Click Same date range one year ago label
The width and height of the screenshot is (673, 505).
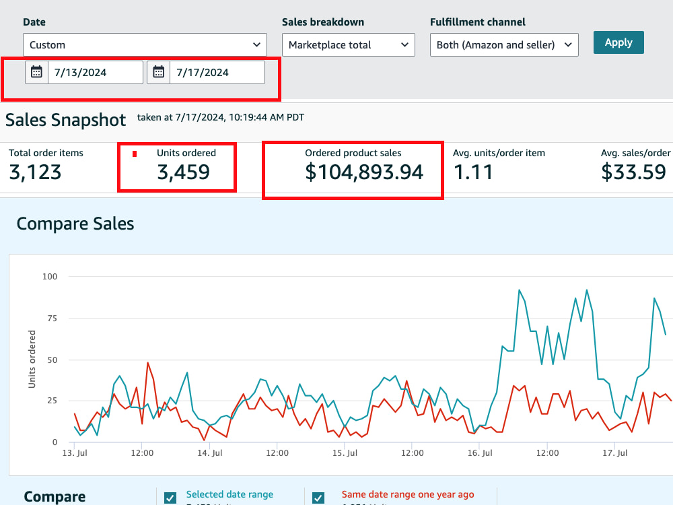click(408, 494)
